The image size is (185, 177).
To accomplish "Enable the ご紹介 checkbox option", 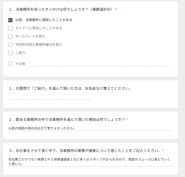I will (x=10, y=53).
